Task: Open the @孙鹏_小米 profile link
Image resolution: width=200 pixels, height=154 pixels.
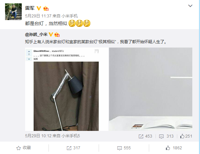Action: click(x=36, y=34)
